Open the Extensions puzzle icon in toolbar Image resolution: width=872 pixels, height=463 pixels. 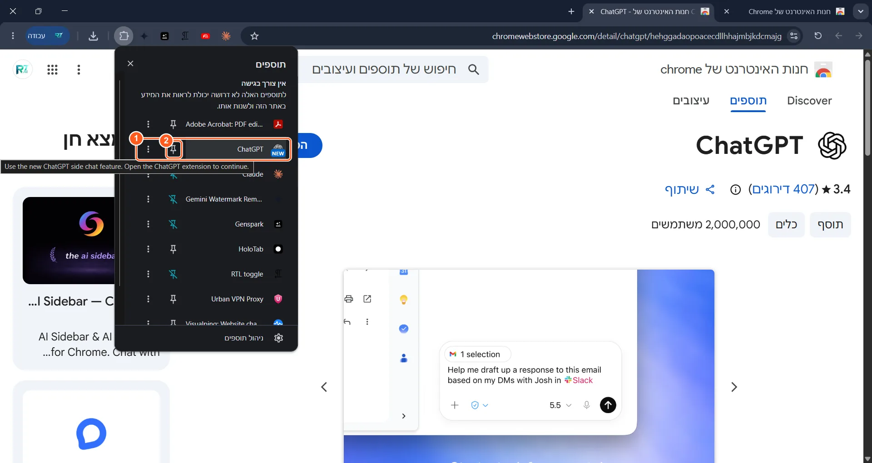pyautogui.click(x=124, y=36)
